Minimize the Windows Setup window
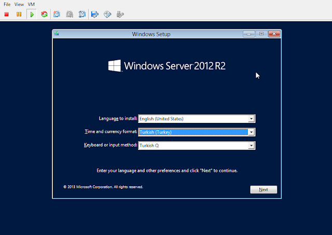Viewport: 332px width, 235px height. [x=249, y=34]
